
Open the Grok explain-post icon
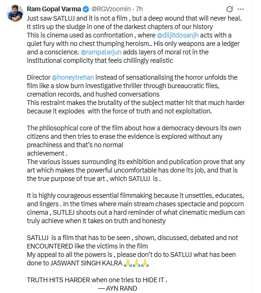pos(230,9)
